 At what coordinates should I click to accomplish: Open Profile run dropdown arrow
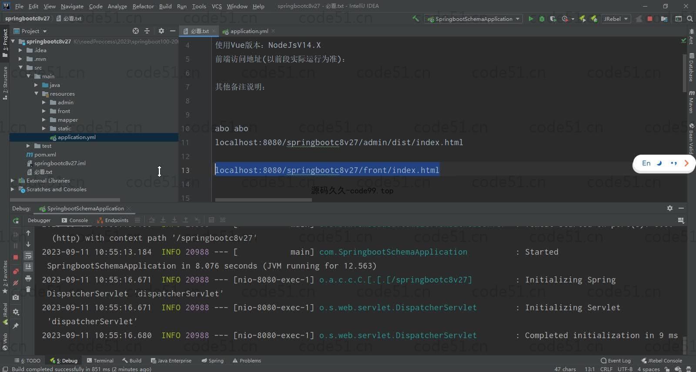[x=573, y=19]
